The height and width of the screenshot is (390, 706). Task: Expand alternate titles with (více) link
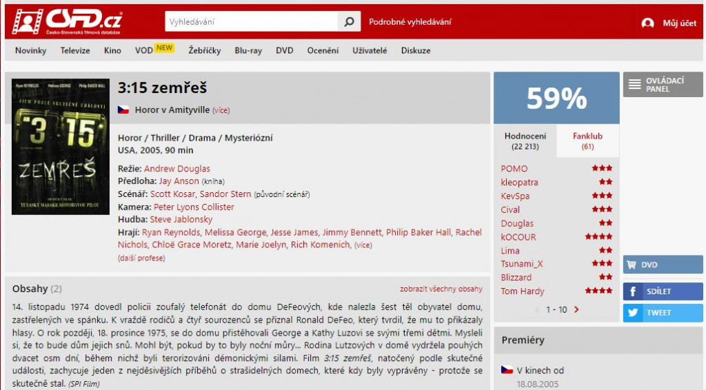point(221,110)
